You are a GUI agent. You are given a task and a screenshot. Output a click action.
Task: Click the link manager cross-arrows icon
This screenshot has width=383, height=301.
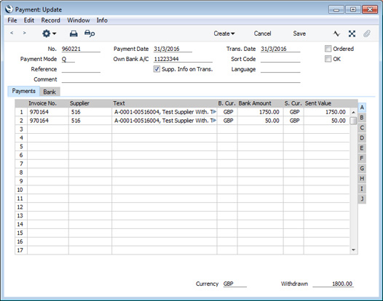(352, 33)
